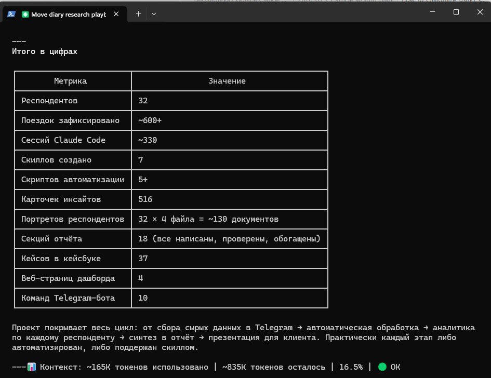Image resolution: width=491 pixels, height=378 pixels.
Task: Click the 'Метрика' table column header
Action: 70,81
